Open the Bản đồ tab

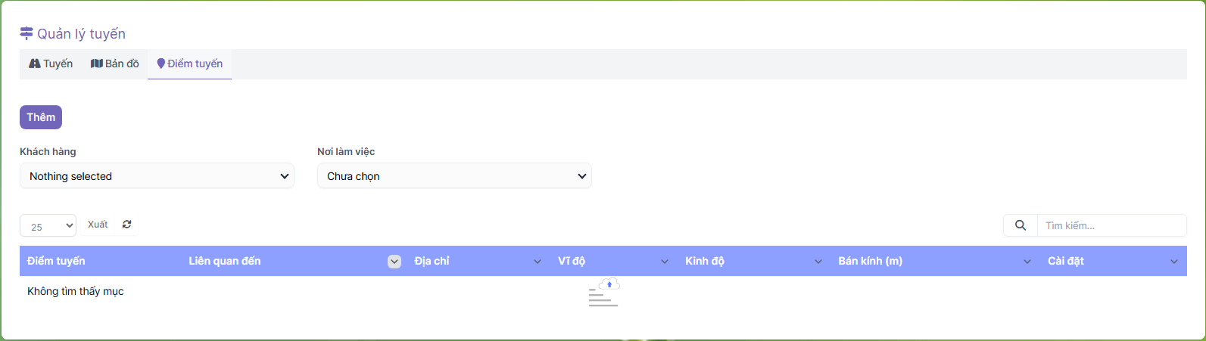pyautogui.click(x=115, y=64)
